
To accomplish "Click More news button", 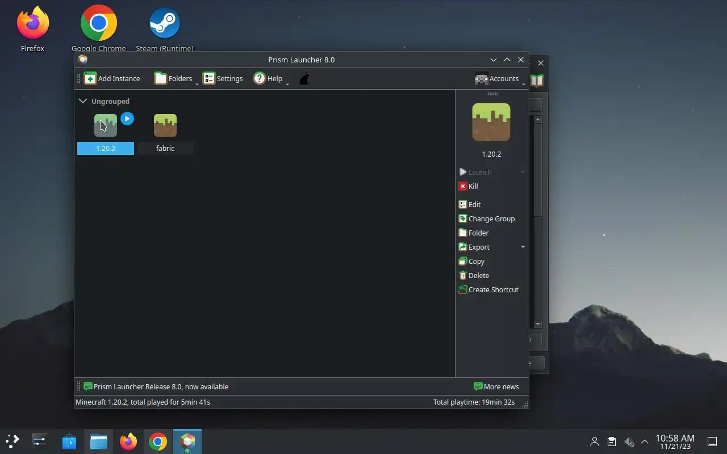I will (496, 386).
